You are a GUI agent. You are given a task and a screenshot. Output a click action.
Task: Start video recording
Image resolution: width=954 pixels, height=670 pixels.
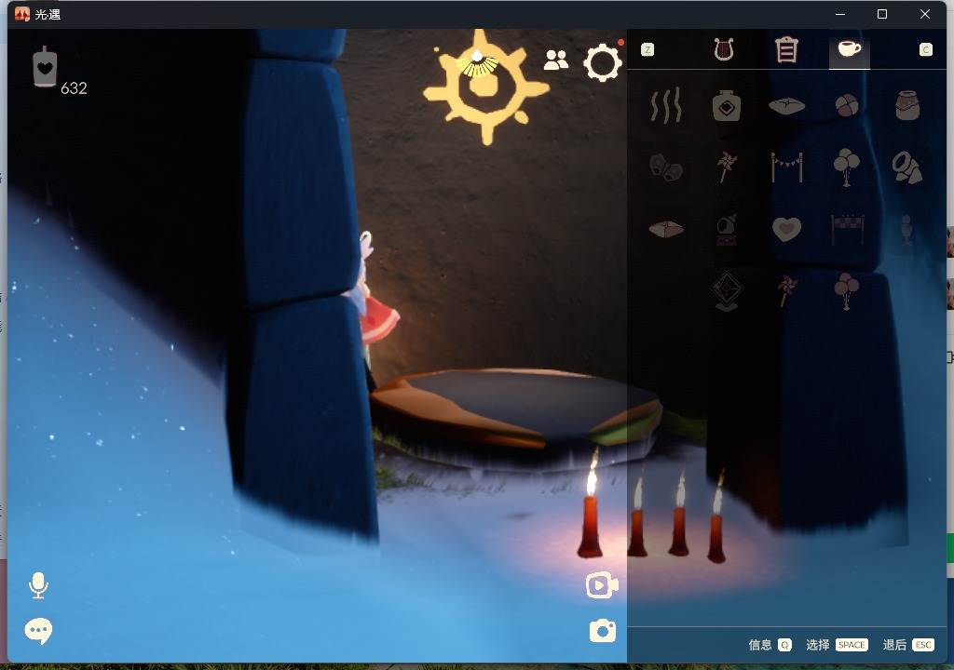click(x=602, y=585)
